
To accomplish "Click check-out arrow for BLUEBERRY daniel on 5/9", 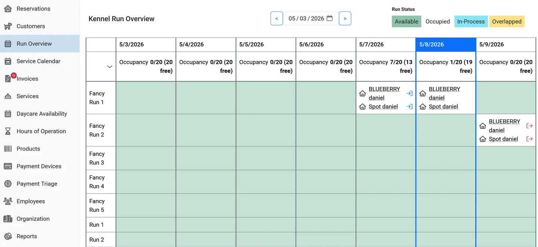I will point(529,126).
